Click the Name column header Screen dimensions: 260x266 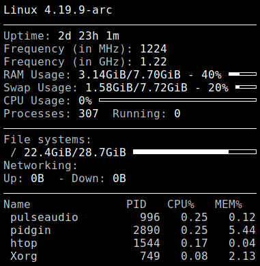[x=17, y=204]
